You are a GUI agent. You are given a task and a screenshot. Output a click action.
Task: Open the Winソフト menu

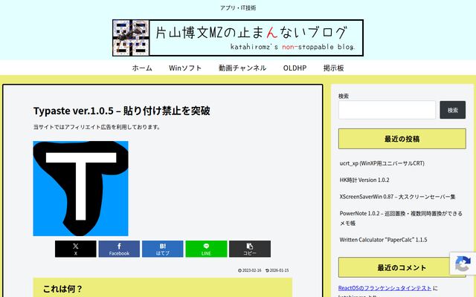[185, 68]
